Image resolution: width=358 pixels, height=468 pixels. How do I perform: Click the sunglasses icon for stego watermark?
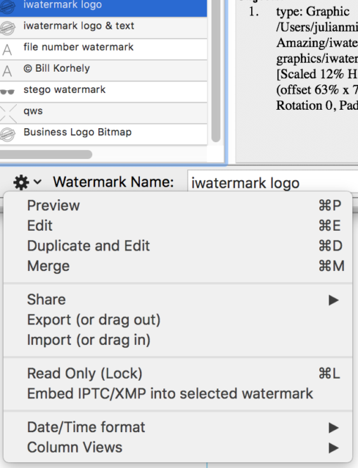pos(7,91)
